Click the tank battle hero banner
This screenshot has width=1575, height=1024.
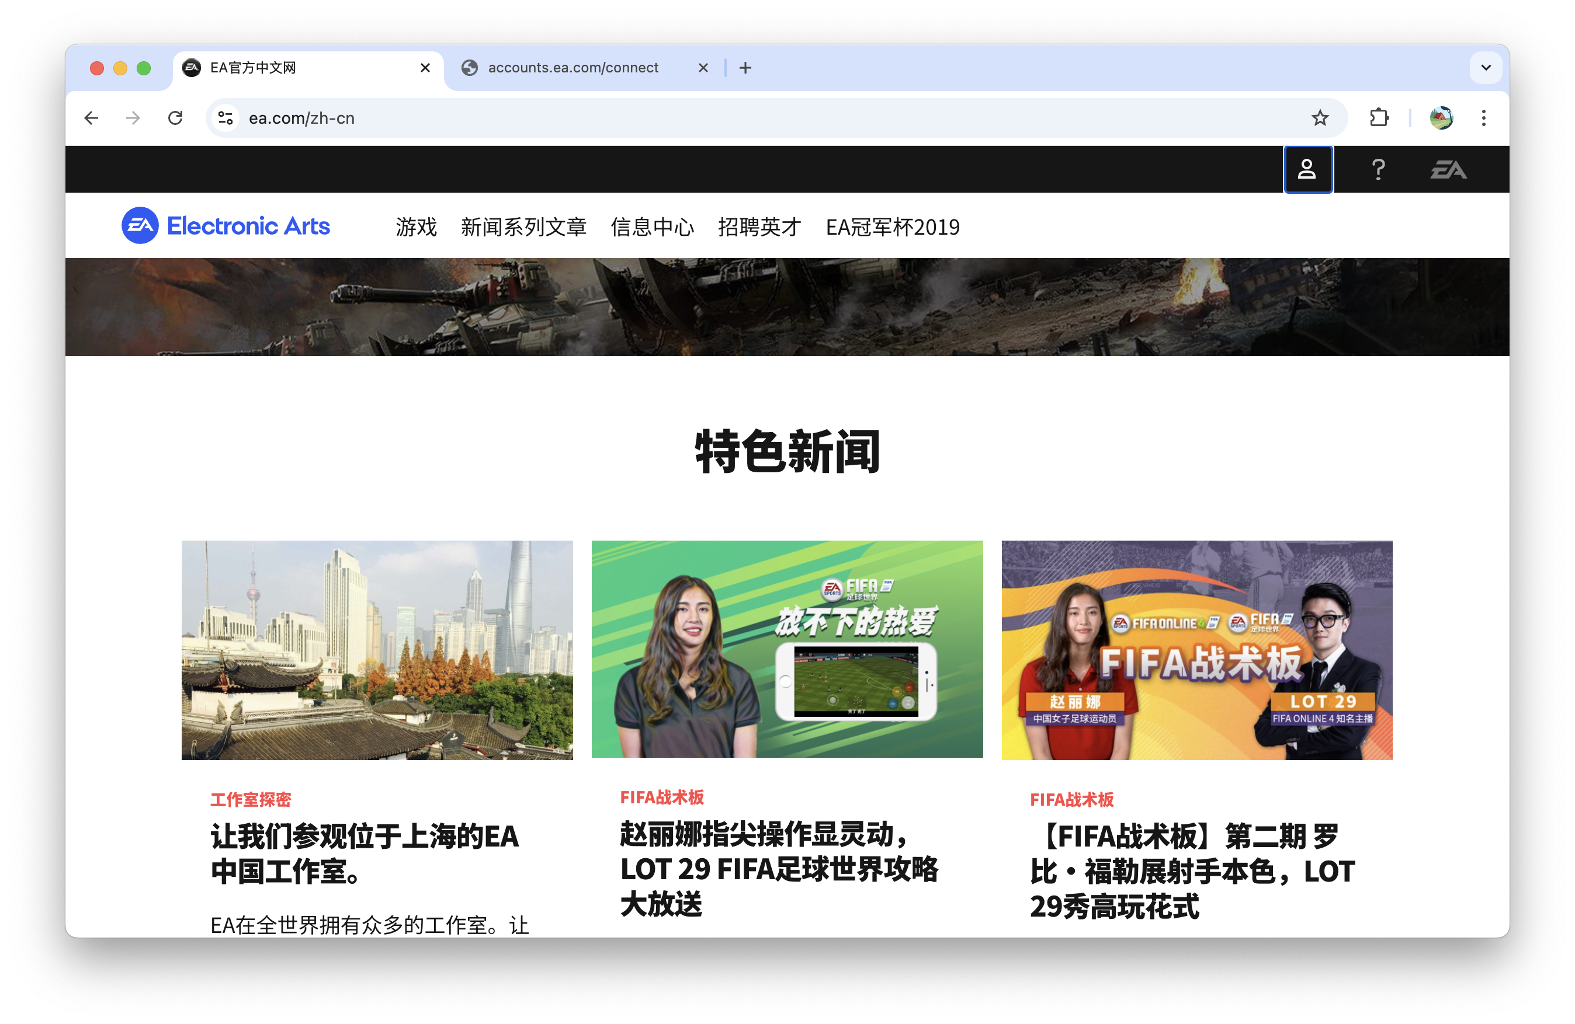787,307
